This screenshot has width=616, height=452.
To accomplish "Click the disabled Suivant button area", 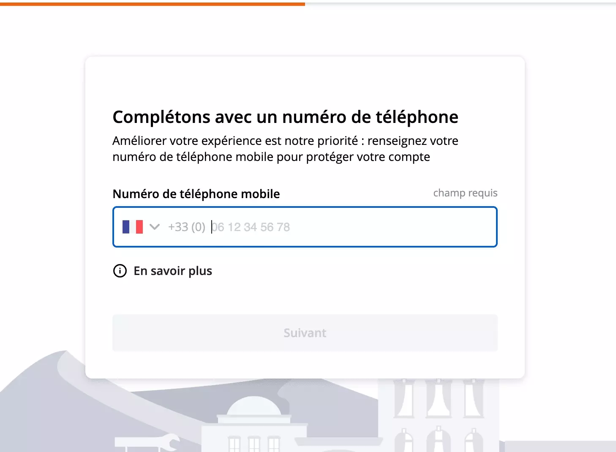I will point(305,333).
